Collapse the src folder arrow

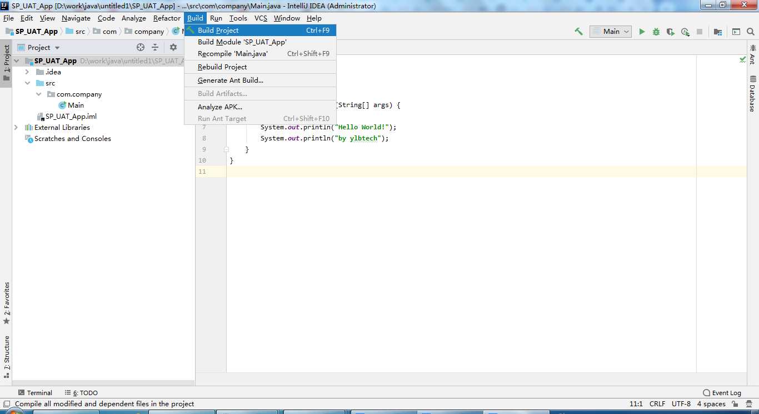point(27,83)
